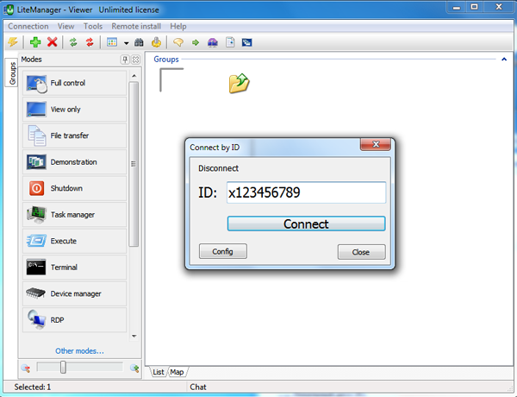The height and width of the screenshot is (397, 517).
Task: Click the green plus add connection icon
Action: pyautogui.click(x=35, y=42)
